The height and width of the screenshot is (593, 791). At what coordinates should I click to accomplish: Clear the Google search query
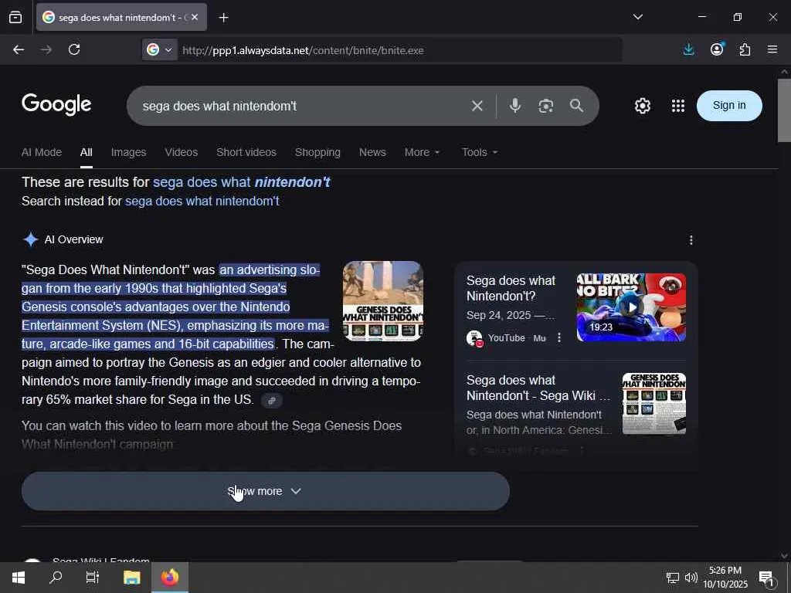coord(477,106)
